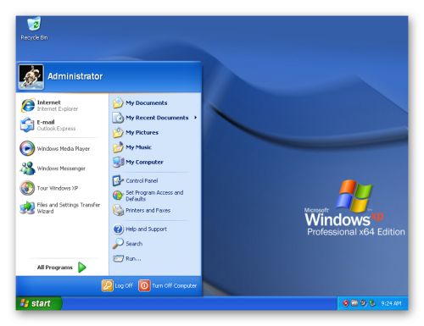The image size is (424, 326).
Task: Click Set Program Access and Defaults icon
Action: click(x=118, y=196)
